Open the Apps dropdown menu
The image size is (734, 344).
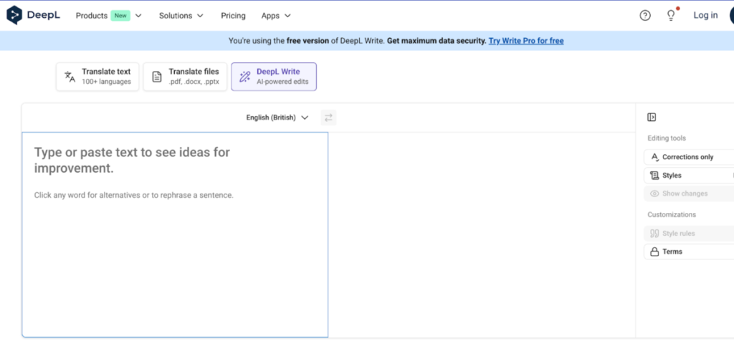pos(276,15)
